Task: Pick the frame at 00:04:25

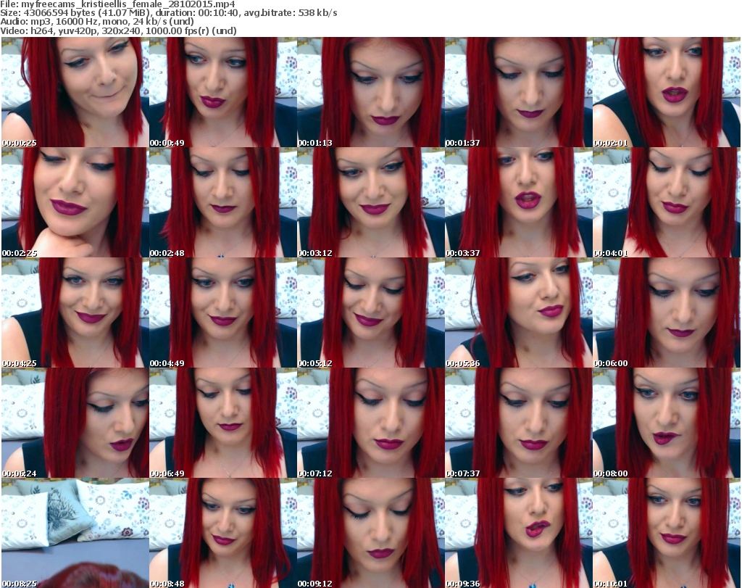Action: [x=75, y=313]
